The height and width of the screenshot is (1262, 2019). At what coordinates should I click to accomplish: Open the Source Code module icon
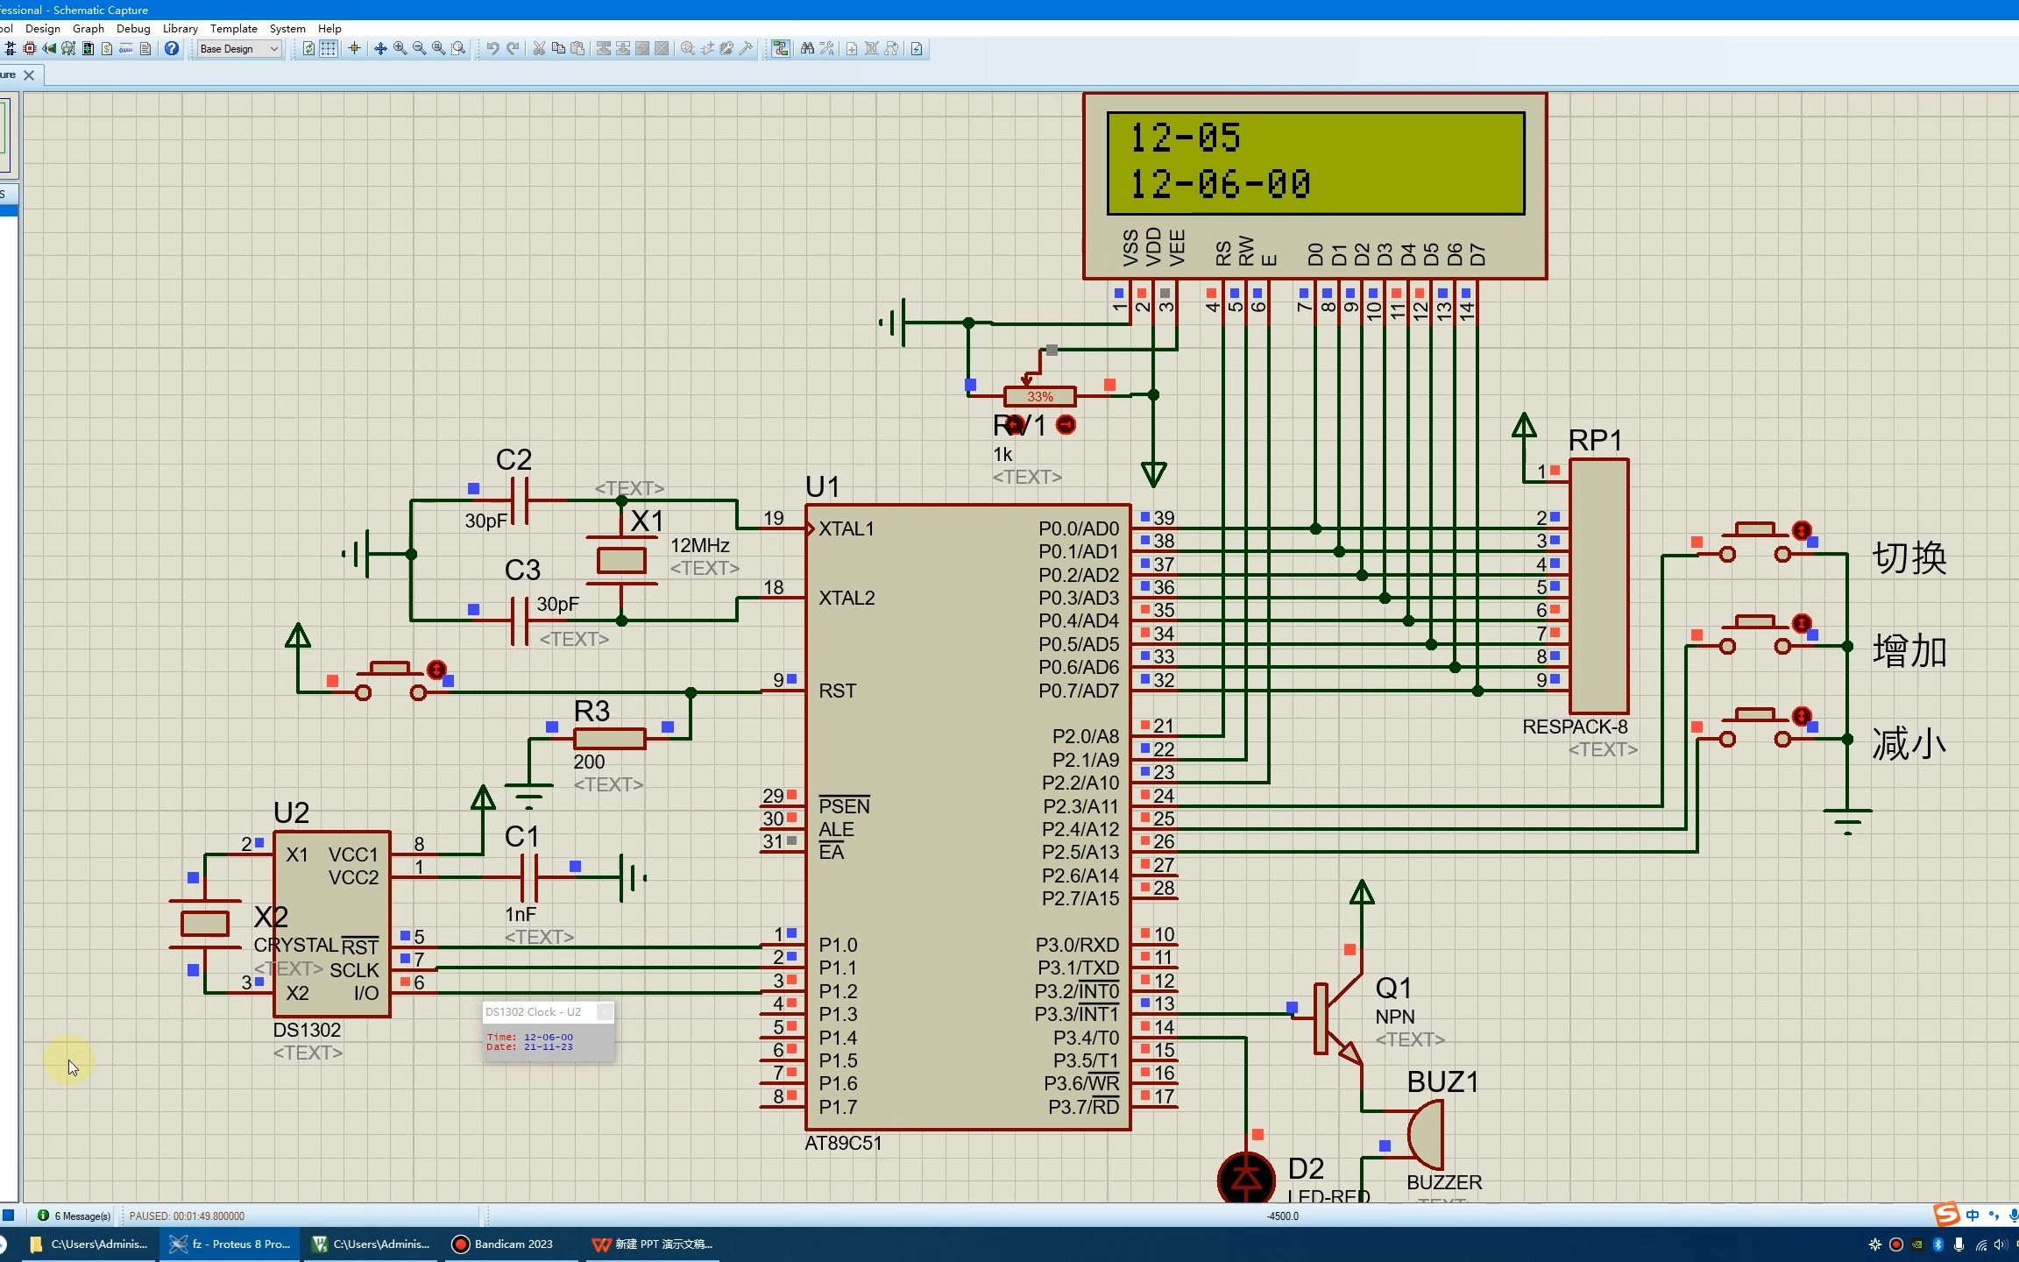tap(125, 49)
